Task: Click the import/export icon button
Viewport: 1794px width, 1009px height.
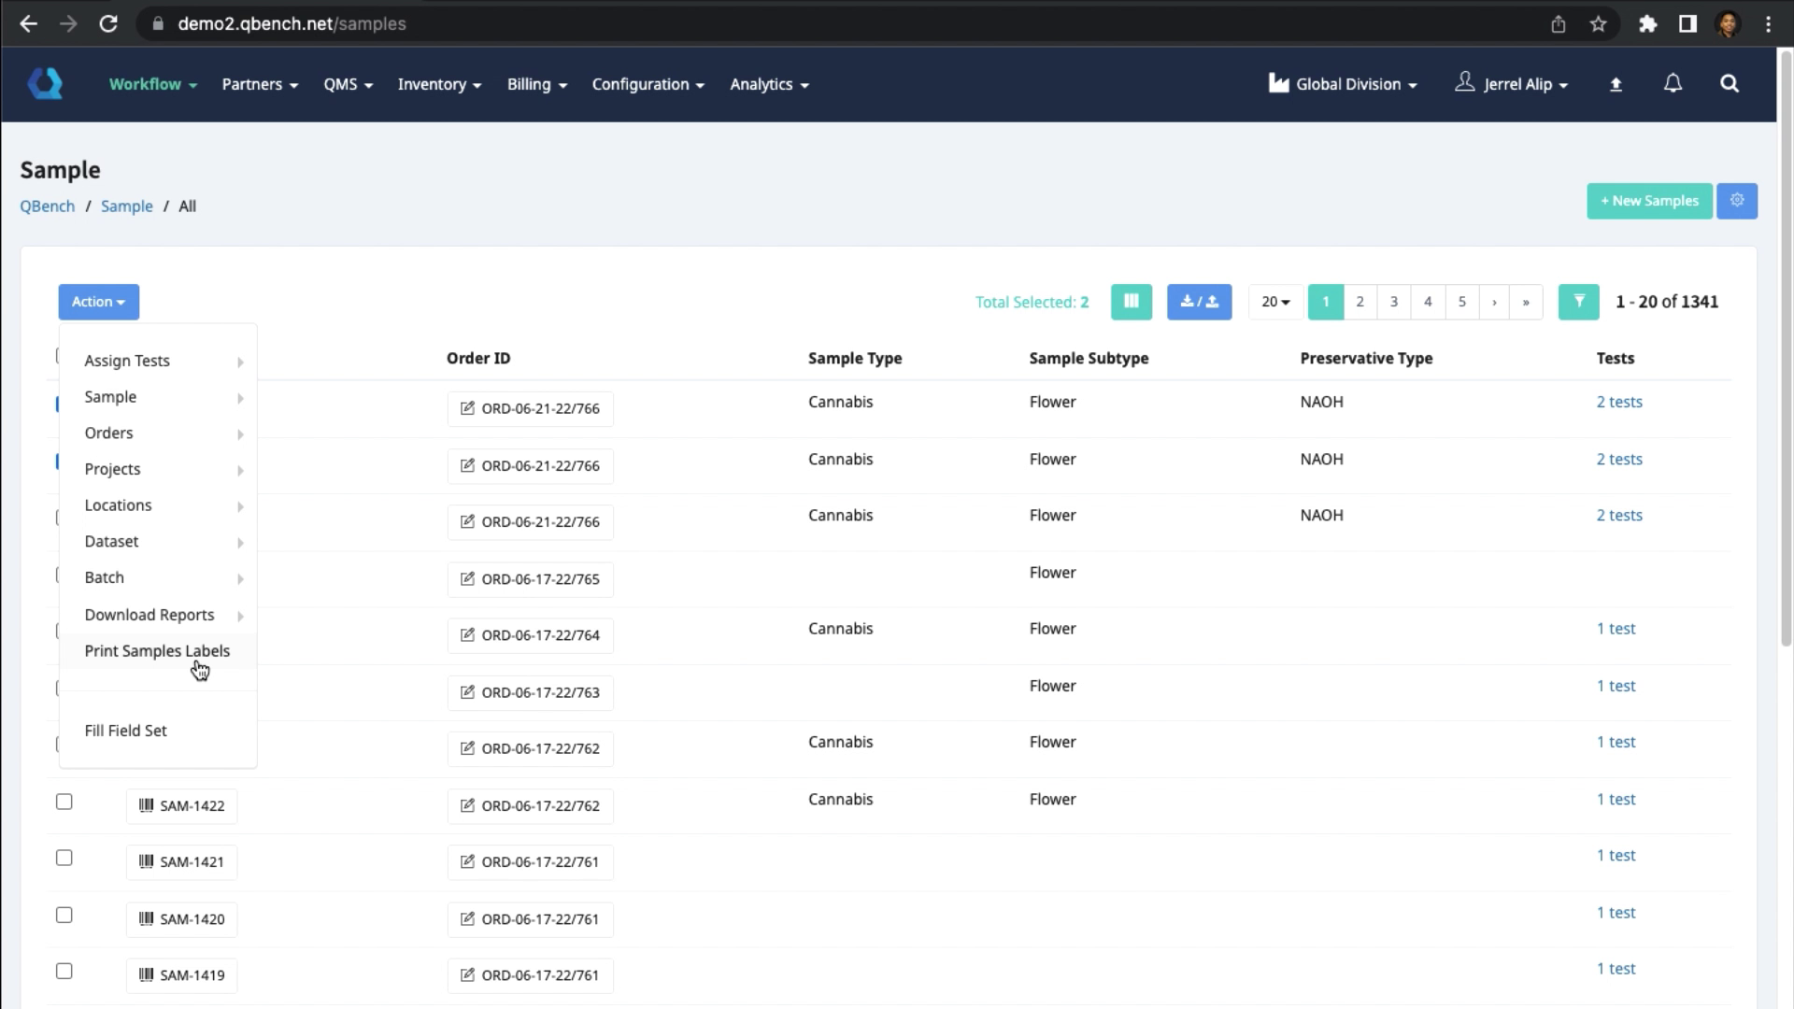Action: tap(1199, 302)
